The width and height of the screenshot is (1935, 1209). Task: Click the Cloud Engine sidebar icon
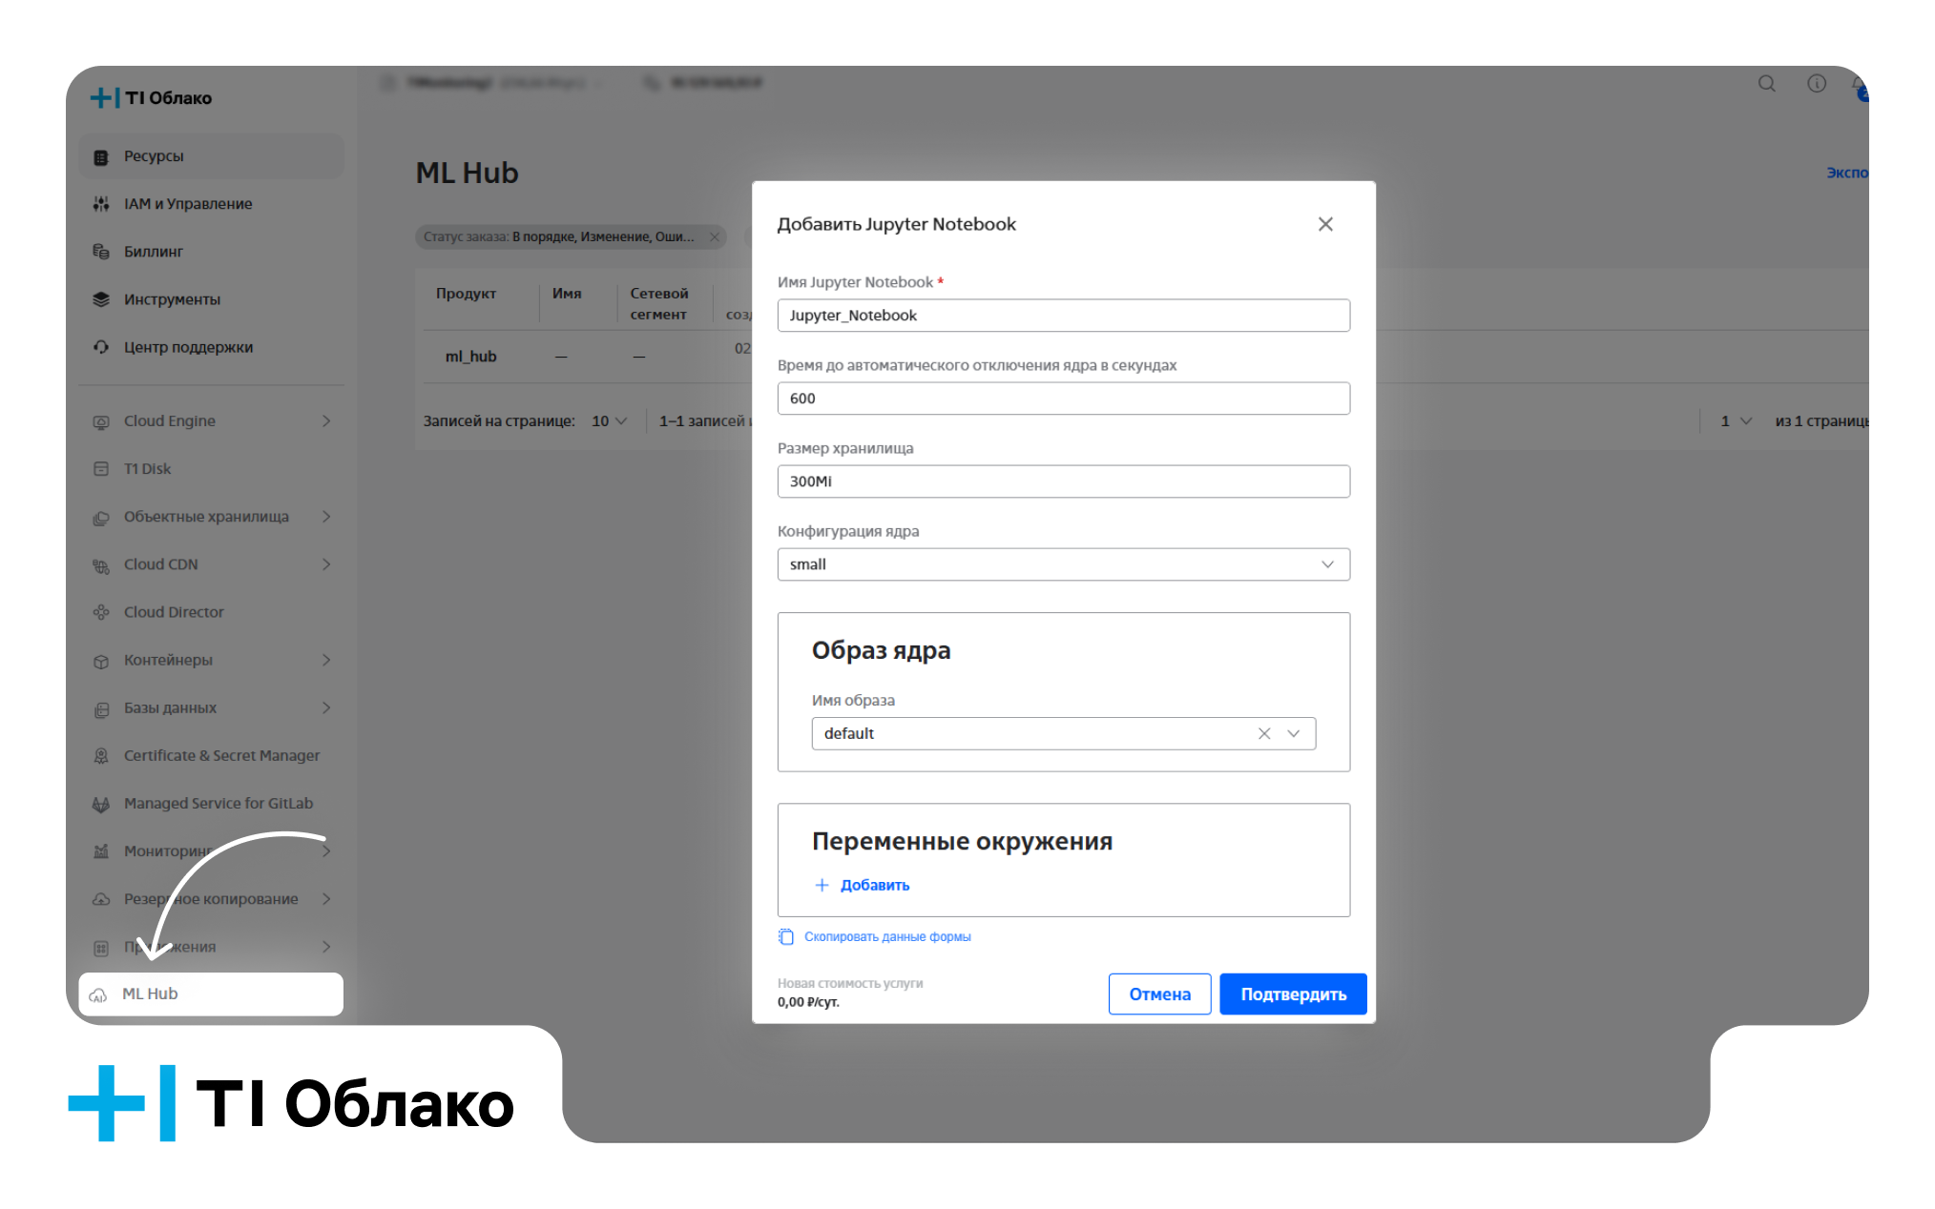(102, 420)
